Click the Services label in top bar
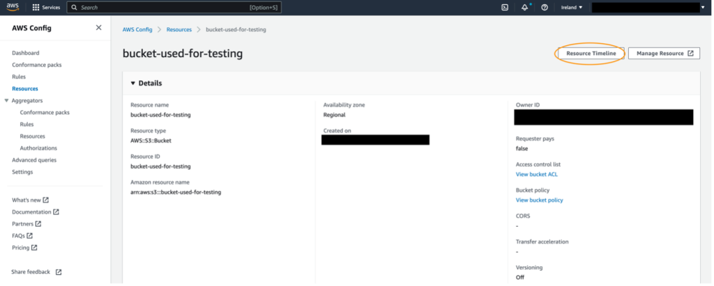Viewport: 714px width, 286px height. coord(51,7)
